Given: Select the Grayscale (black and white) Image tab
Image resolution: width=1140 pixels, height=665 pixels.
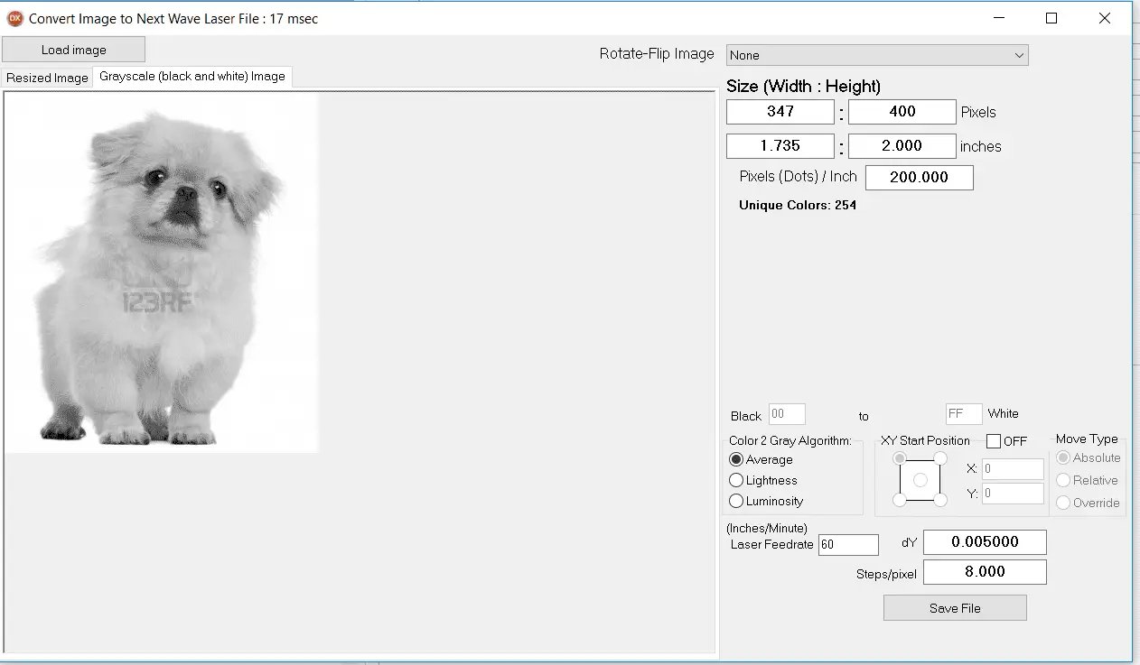Looking at the screenshot, I should pos(192,77).
